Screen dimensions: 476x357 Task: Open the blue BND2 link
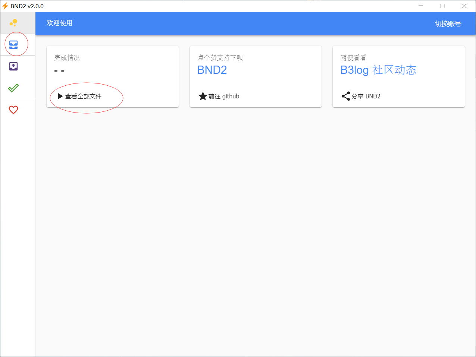click(212, 70)
